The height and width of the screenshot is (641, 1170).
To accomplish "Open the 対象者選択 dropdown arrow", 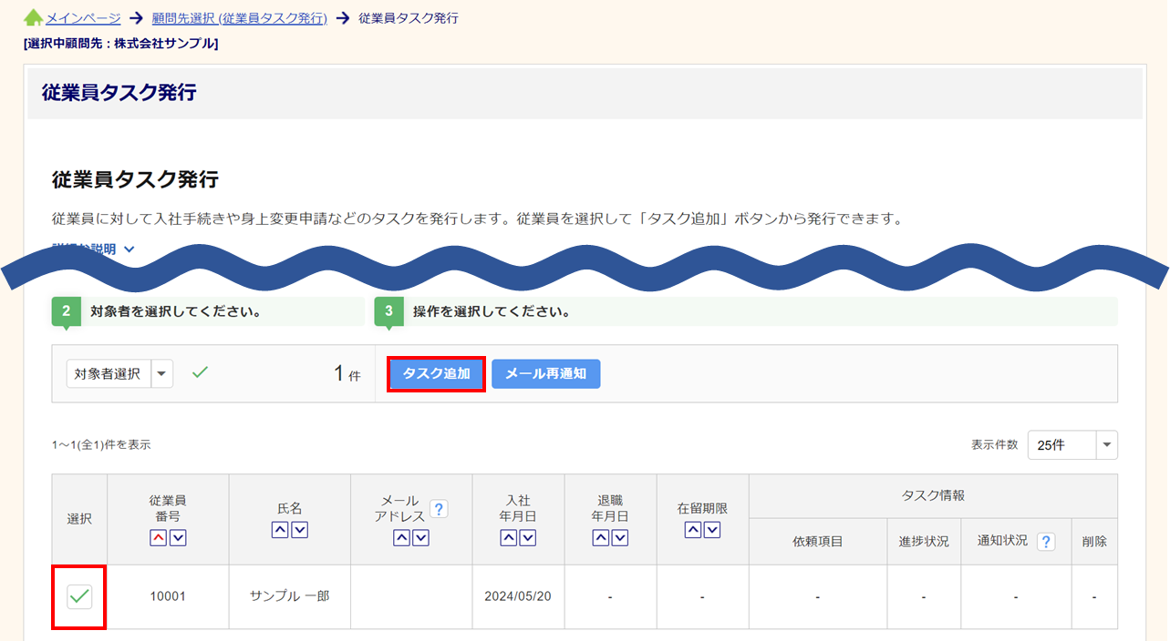I will pyautogui.click(x=161, y=373).
